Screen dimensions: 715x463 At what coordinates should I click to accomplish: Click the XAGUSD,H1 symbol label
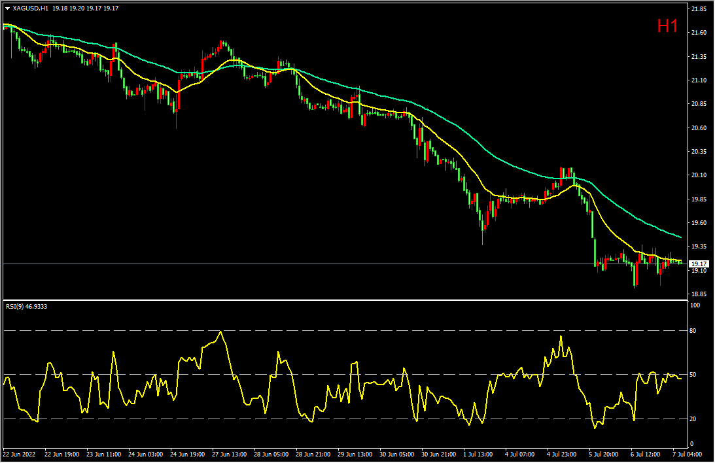(x=31, y=9)
